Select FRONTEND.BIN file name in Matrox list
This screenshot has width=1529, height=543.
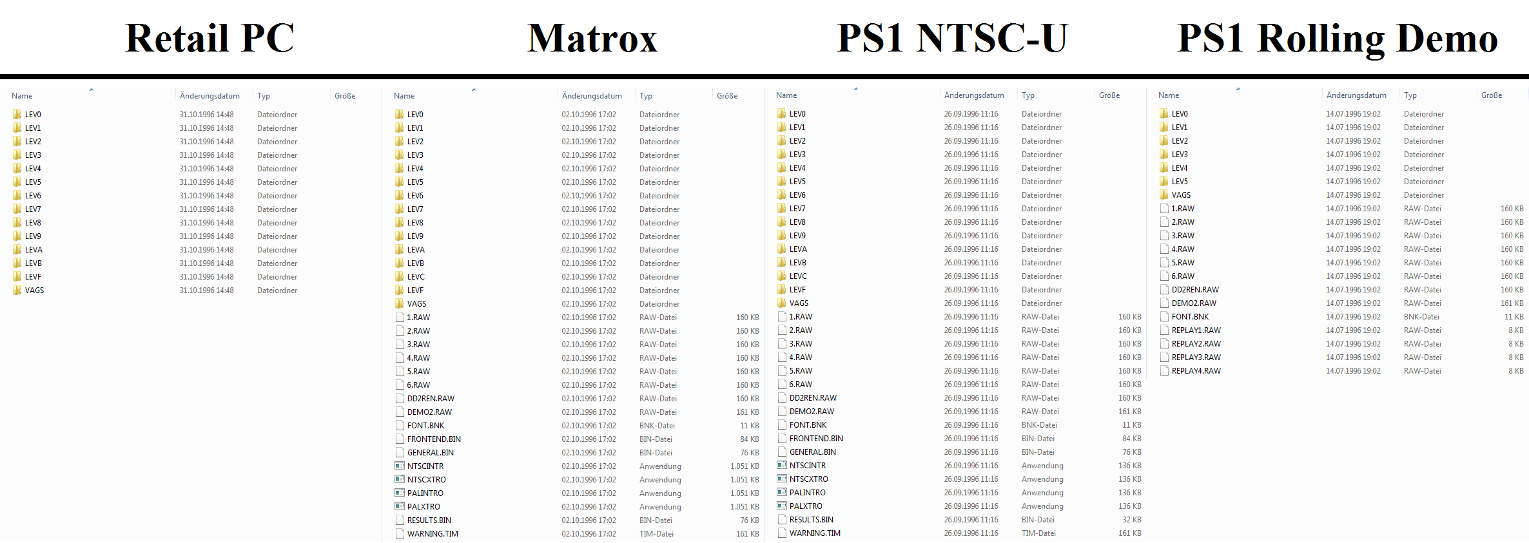click(434, 439)
